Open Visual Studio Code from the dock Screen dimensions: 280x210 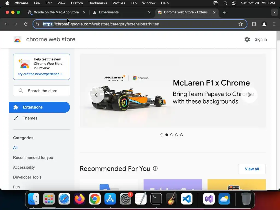pos(186,199)
